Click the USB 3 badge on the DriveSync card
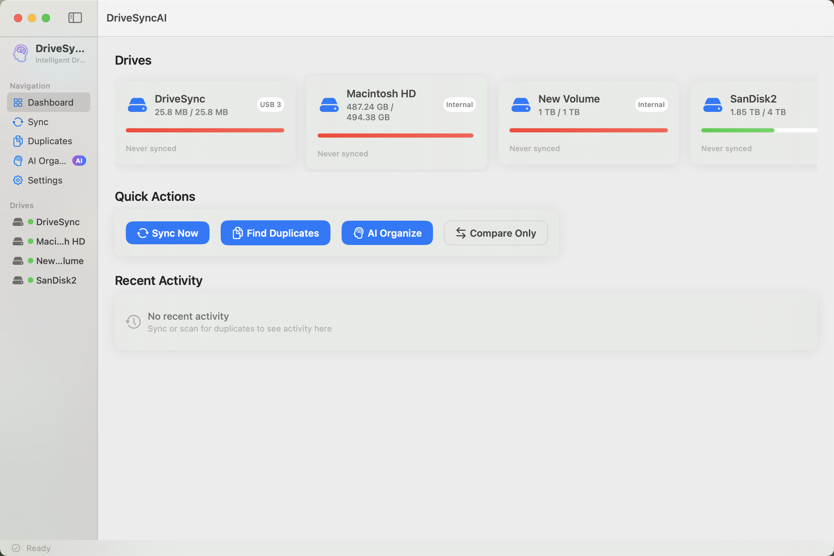 270,104
